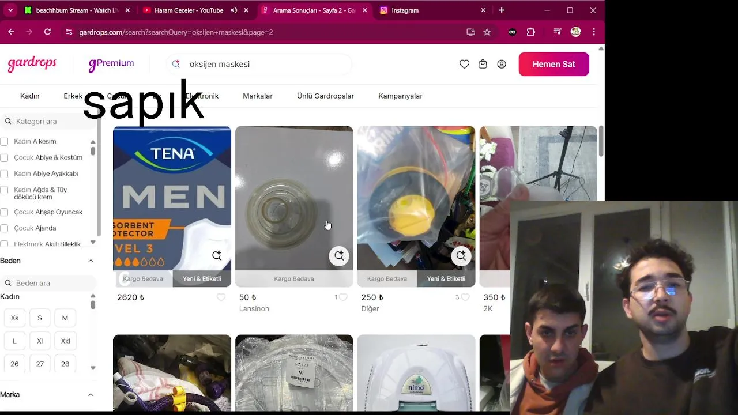Select size 26

(14, 364)
